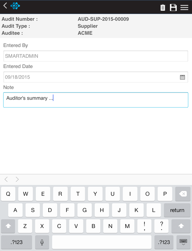Select the Supplier audit type value
The image size is (192, 251).
pyautogui.click(x=87, y=26)
